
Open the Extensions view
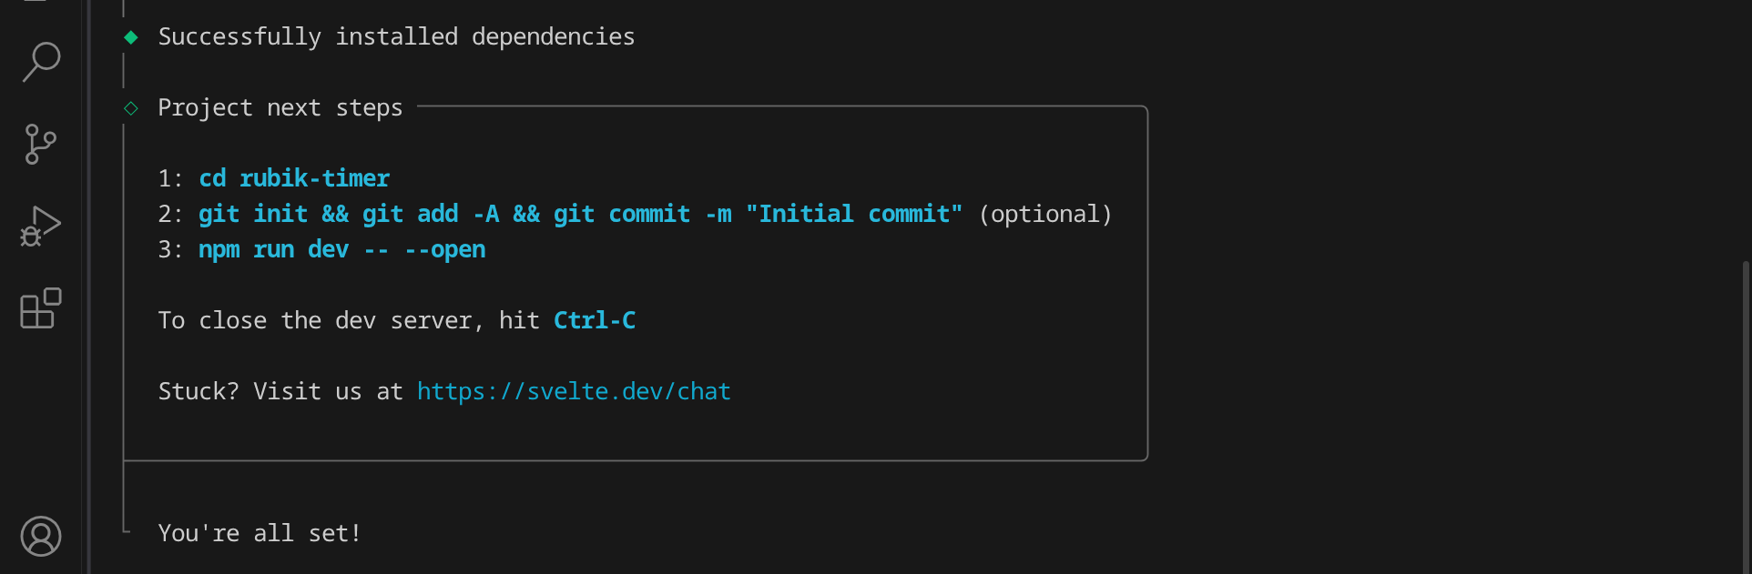(40, 308)
